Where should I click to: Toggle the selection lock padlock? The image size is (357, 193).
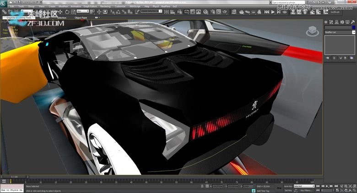202,186
